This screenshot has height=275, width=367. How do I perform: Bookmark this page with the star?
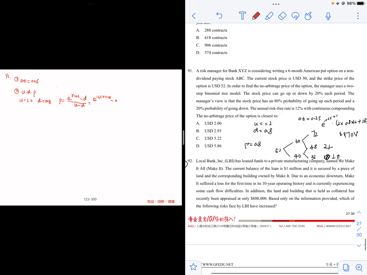tap(194, 267)
